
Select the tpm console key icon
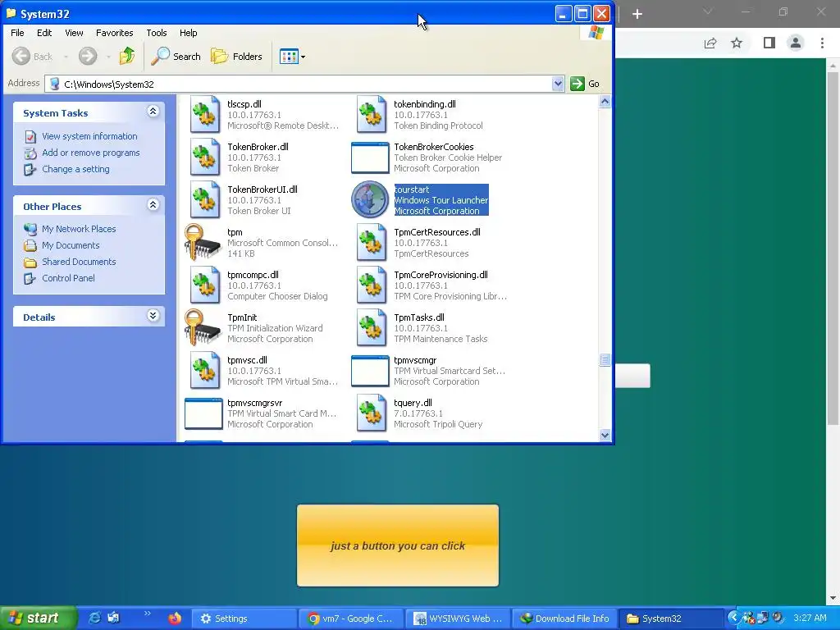tap(203, 242)
